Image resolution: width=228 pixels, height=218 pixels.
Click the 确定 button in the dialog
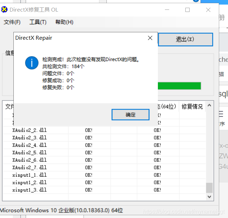(130, 114)
